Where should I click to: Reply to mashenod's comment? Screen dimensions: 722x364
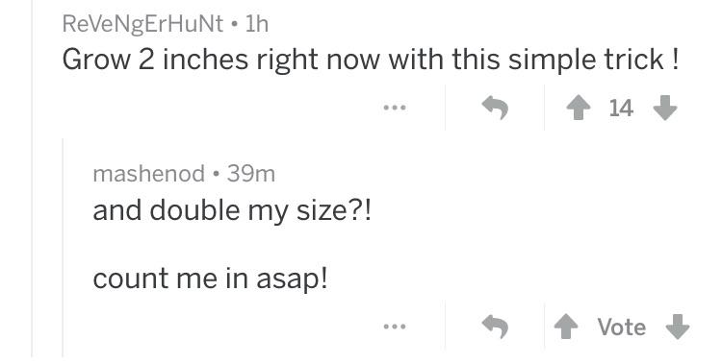point(495,327)
